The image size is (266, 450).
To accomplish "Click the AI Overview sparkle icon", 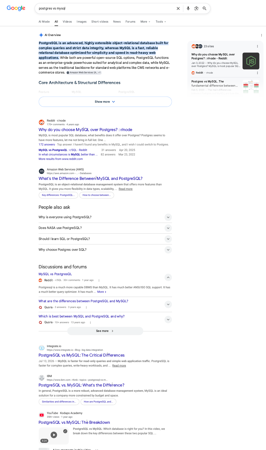I will click(41, 35).
